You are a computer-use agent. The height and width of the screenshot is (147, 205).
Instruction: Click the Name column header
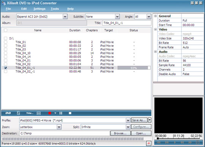coord(38,30)
